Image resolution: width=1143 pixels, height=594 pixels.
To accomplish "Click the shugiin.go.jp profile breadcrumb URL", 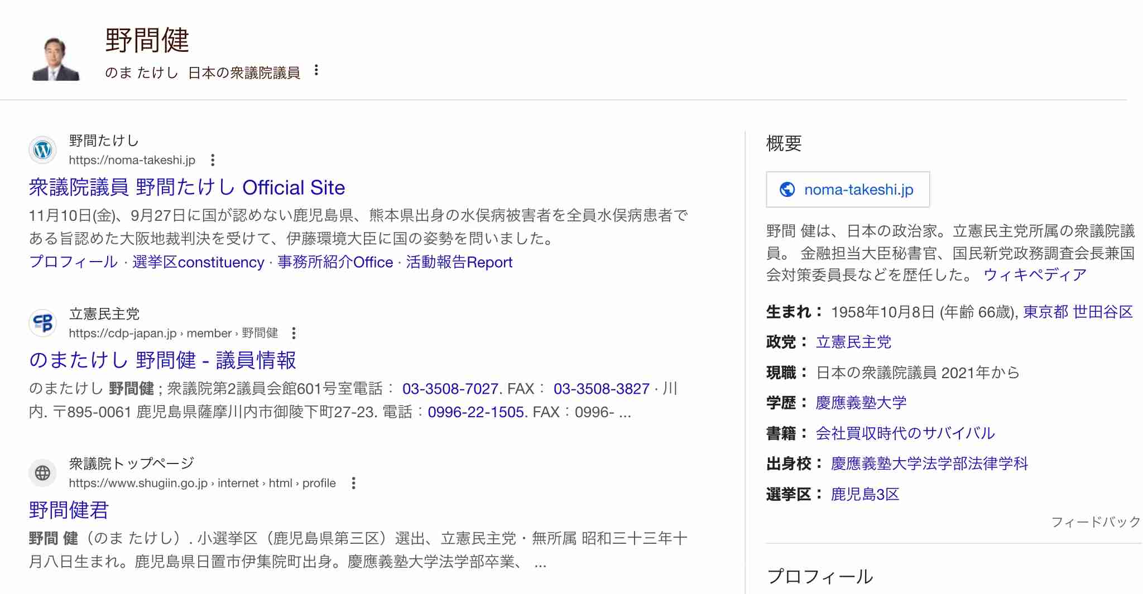I will click(x=203, y=484).
